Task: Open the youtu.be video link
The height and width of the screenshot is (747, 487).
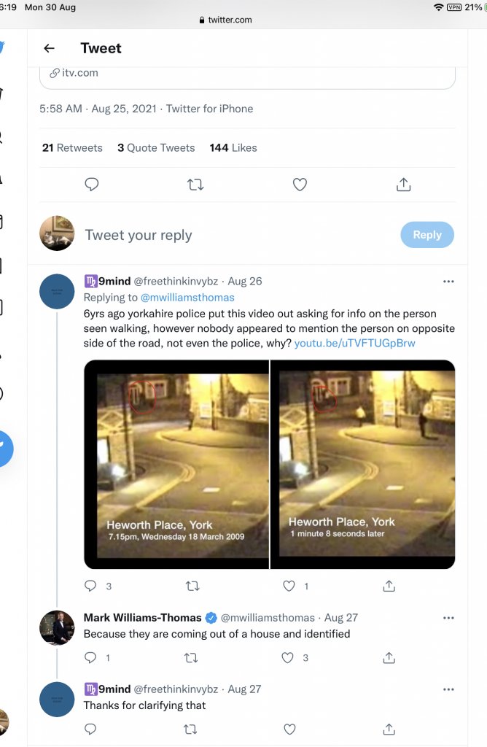Action: pos(354,343)
